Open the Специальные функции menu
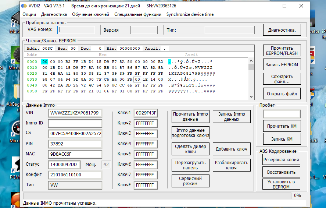This screenshot has height=208, width=326. point(137,14)
